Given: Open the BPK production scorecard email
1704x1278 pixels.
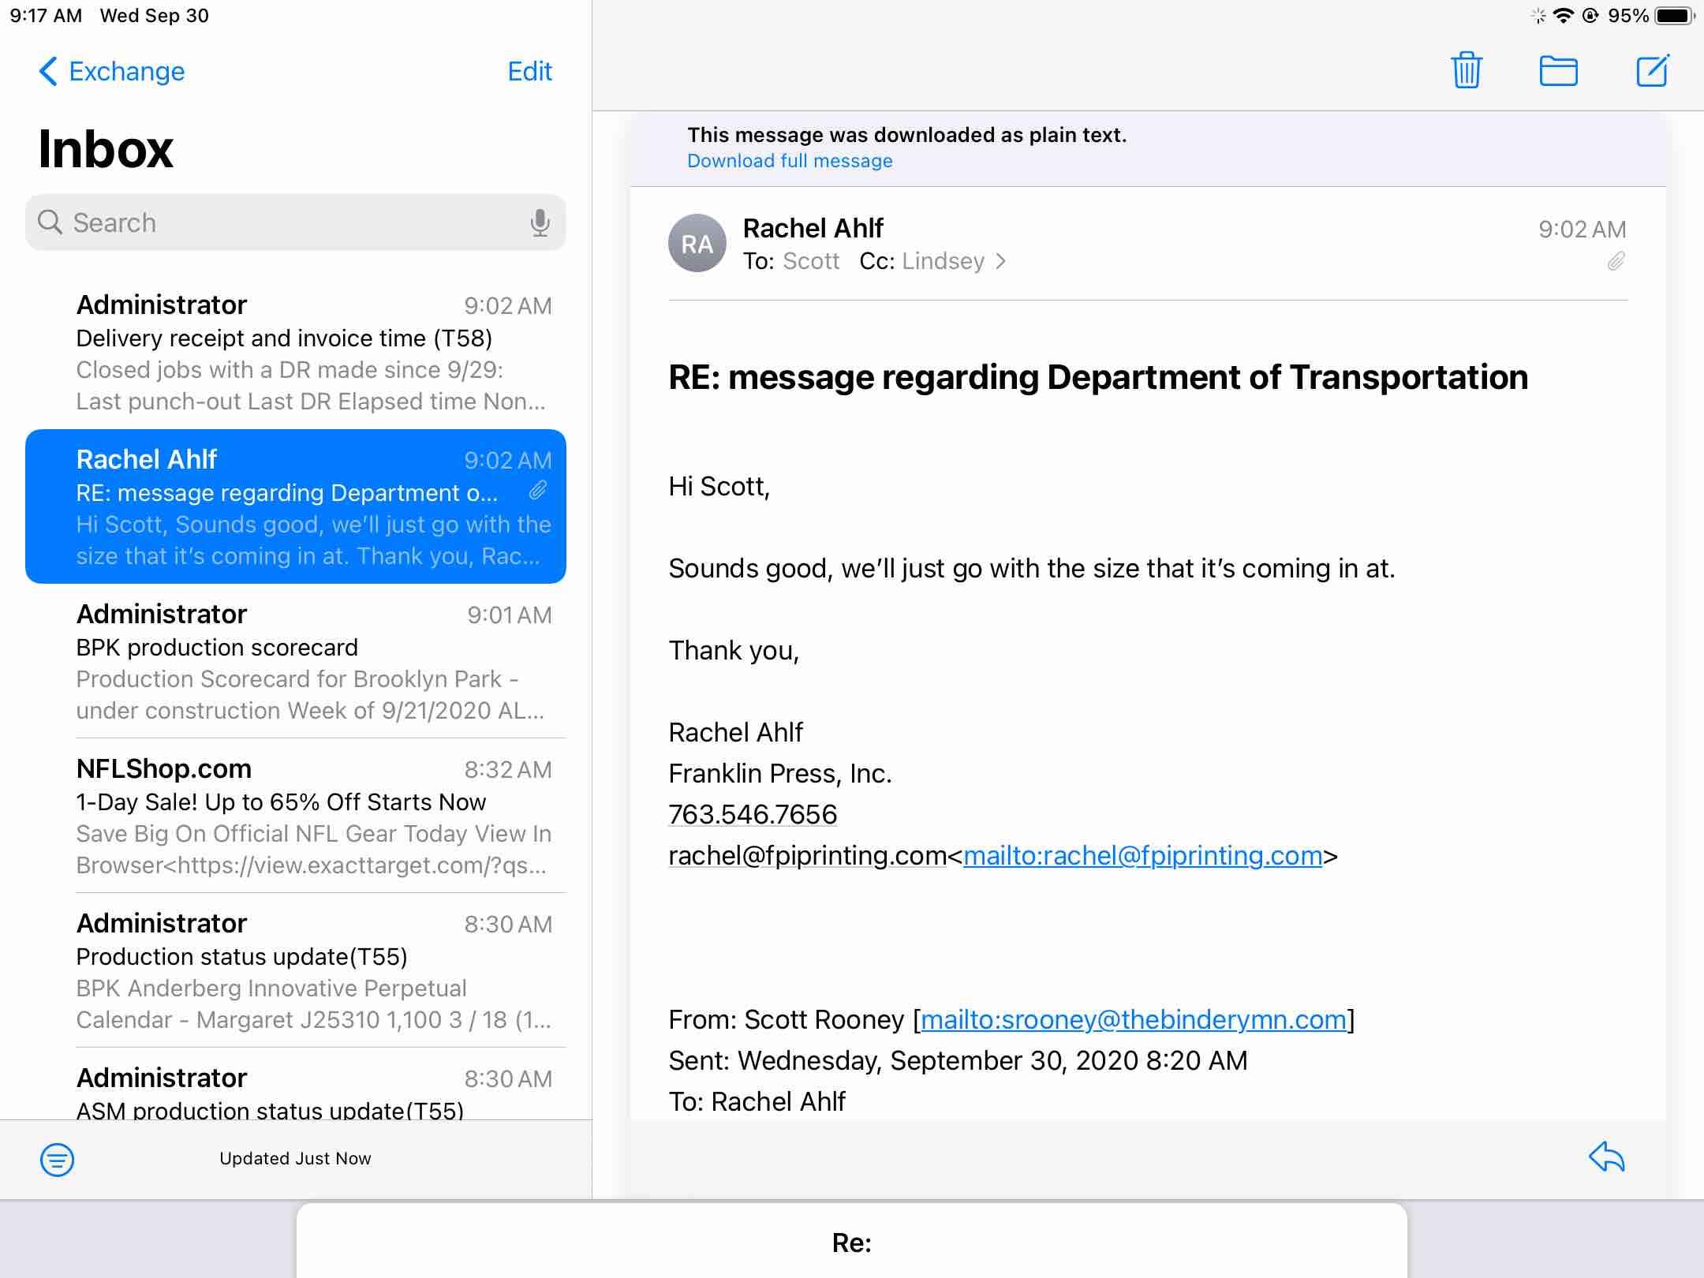Looking at the screenshot, I should click(x=312, y=661).
